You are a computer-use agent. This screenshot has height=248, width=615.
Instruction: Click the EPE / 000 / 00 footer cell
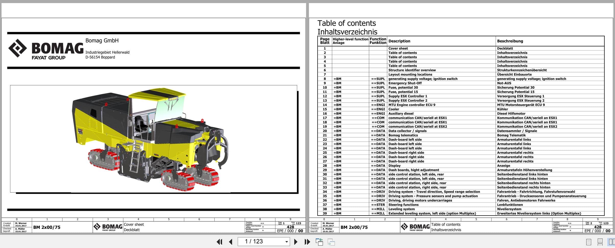pos(289,230)
